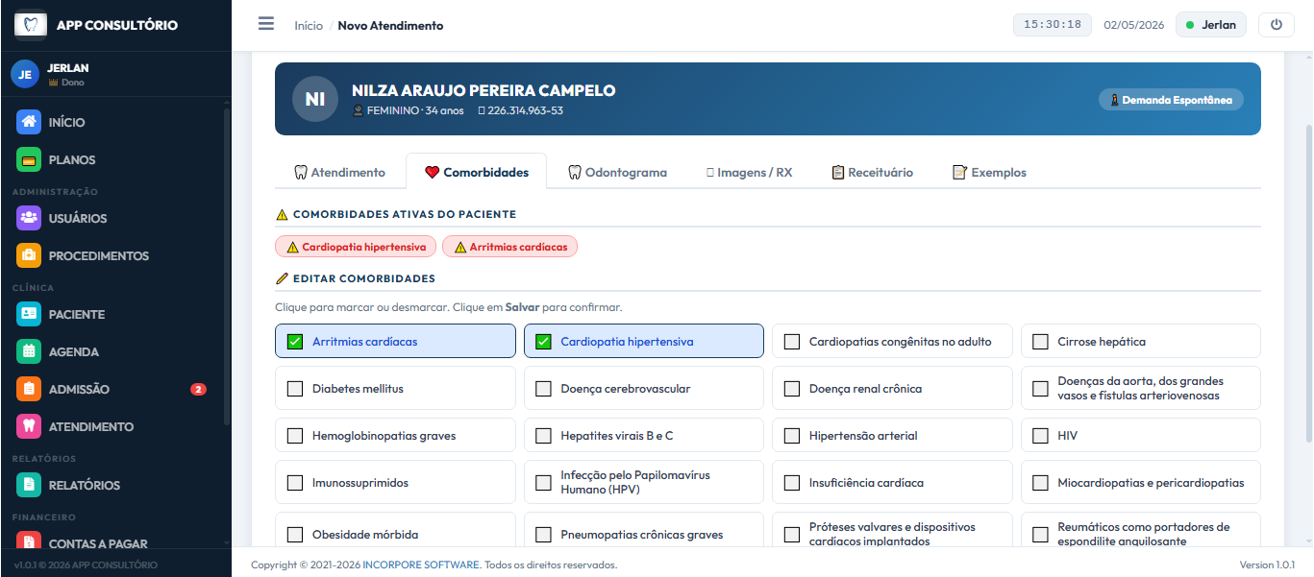Screen dimensions: 1314x577
Task: Click the Usuários people icon
Action: [29, 218]
